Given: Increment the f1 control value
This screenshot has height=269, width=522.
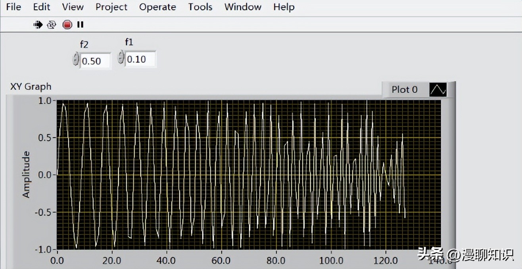Looking at the screenshot, I should pos(120,54).
